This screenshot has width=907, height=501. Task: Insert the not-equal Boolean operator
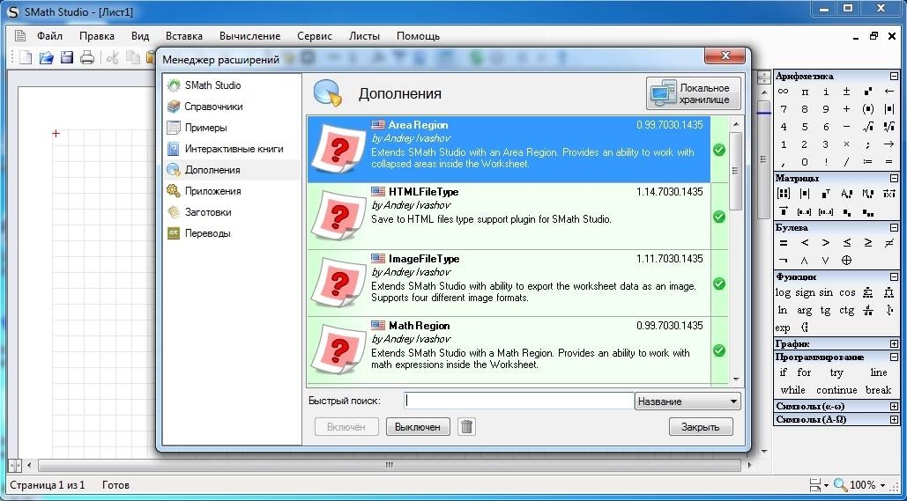(889, 243)
